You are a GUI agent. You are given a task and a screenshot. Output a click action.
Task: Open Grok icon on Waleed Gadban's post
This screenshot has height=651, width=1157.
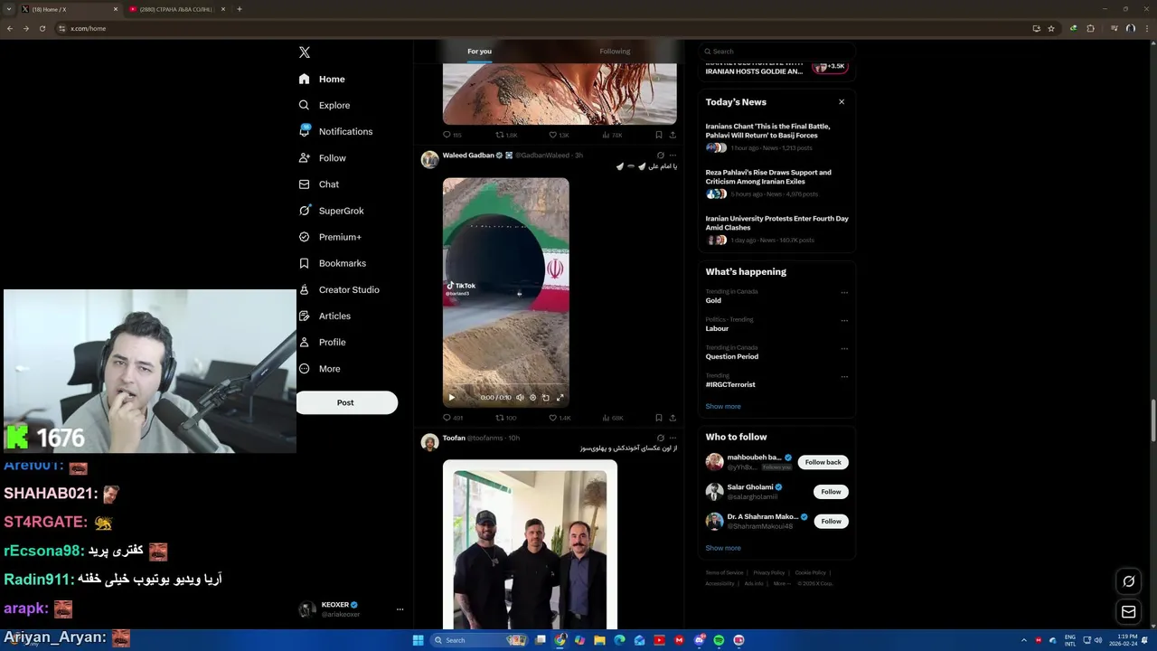(660, 156)
